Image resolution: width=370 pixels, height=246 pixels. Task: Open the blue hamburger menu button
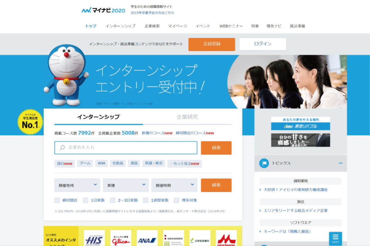pyautogui.click(x=335, y=238)
